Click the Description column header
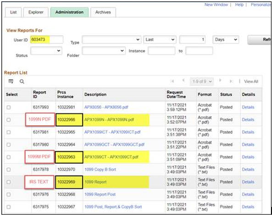Image resolution: width=272 pixels, height=217 pixels. pyautogui.click(x=95, y=94)
